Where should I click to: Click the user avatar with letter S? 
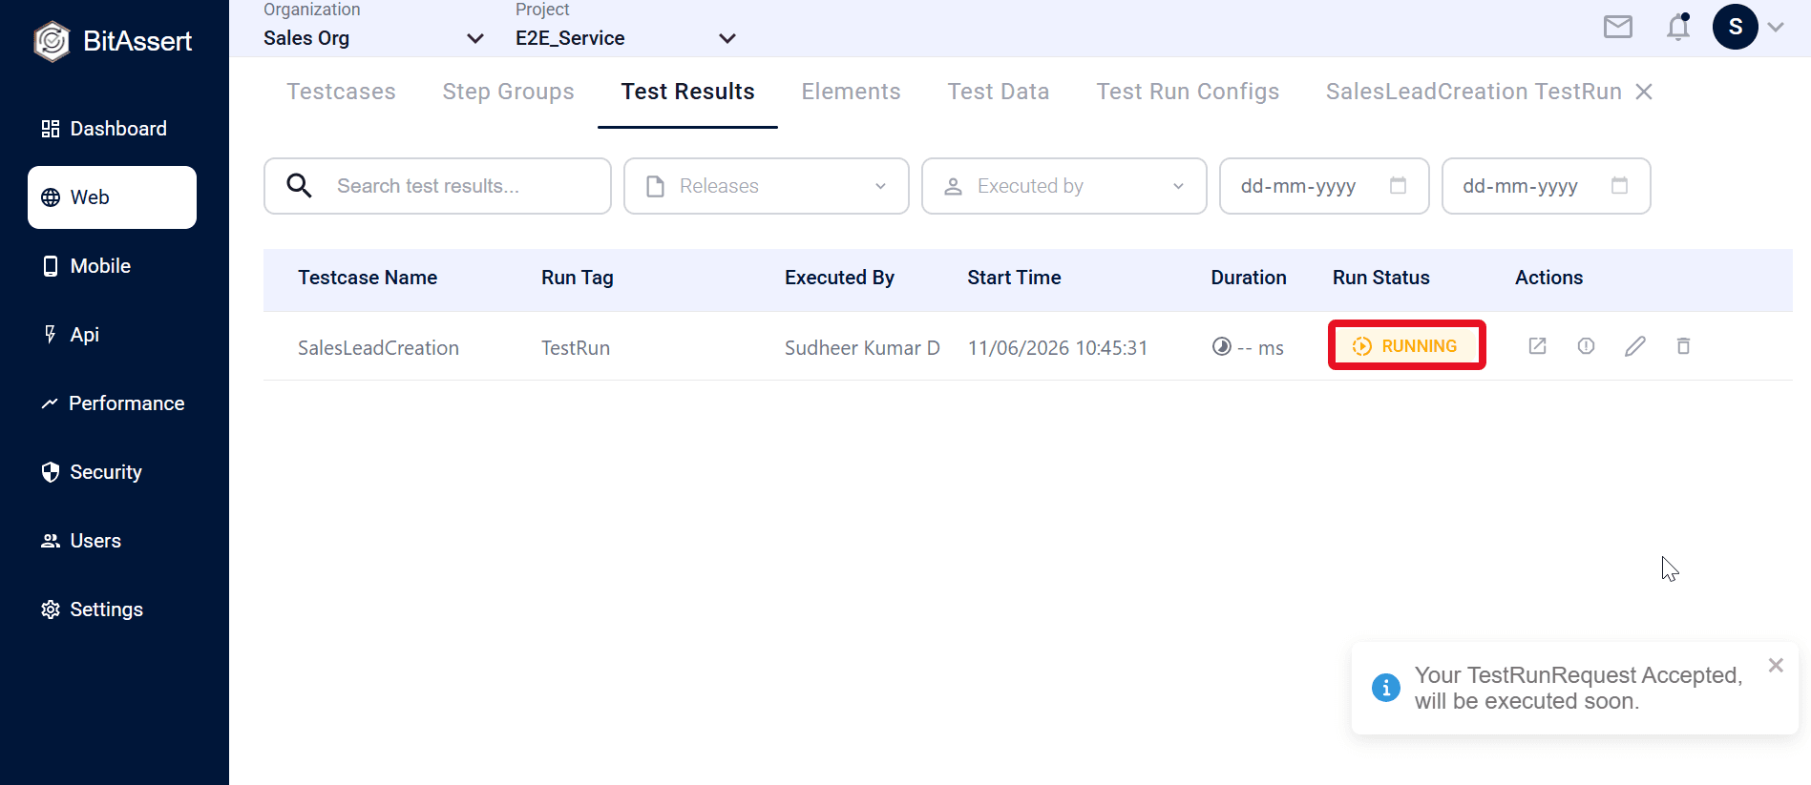1736,27
